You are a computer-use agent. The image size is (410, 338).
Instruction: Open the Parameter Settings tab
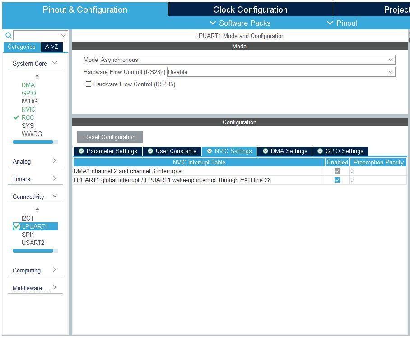(108, 151)
